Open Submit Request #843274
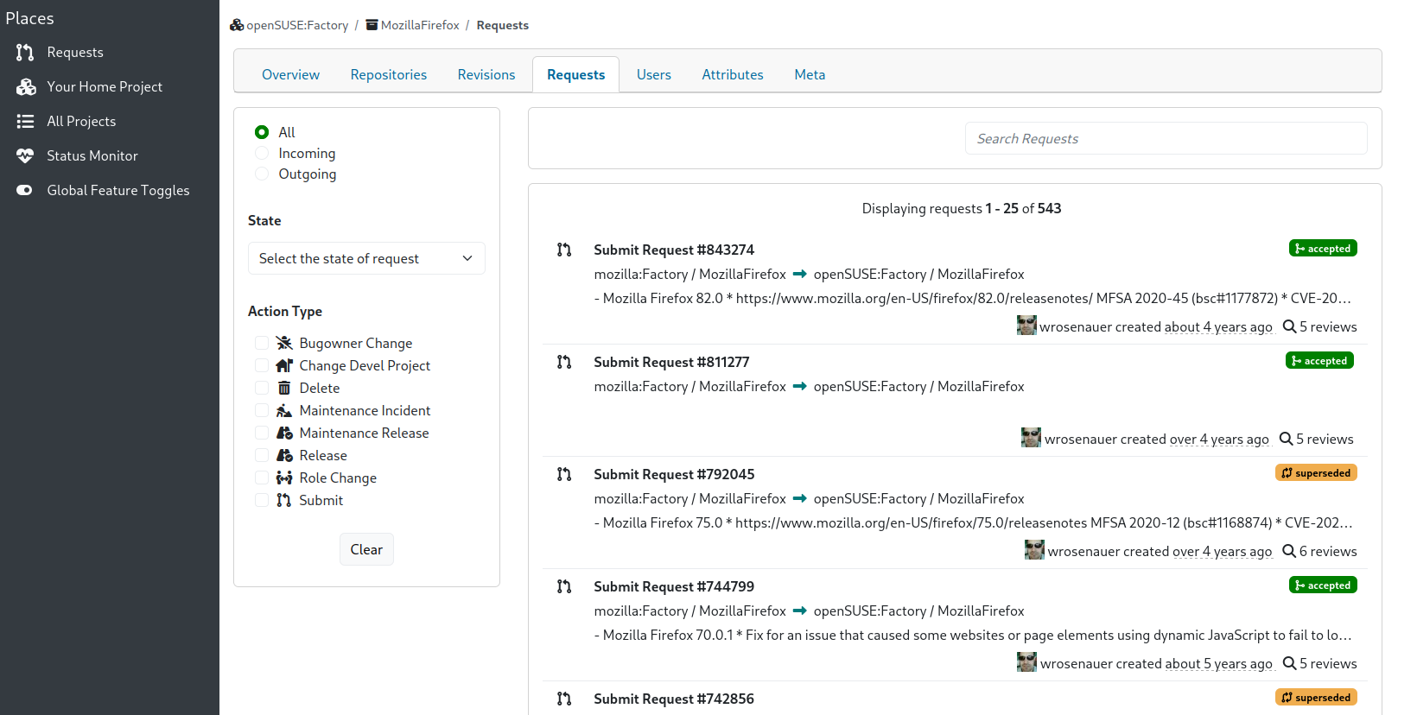 (x=674, y=250)
